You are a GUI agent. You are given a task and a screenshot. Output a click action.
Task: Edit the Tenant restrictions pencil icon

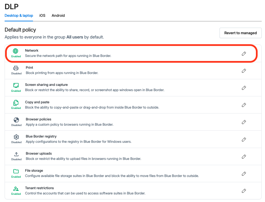coord(244,191)
